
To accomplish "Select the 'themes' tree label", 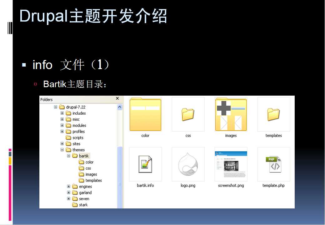I will click(78, 150).
